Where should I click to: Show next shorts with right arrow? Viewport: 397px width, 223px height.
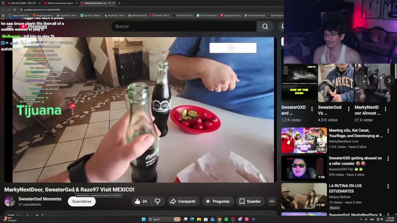(x=389, y=81)
